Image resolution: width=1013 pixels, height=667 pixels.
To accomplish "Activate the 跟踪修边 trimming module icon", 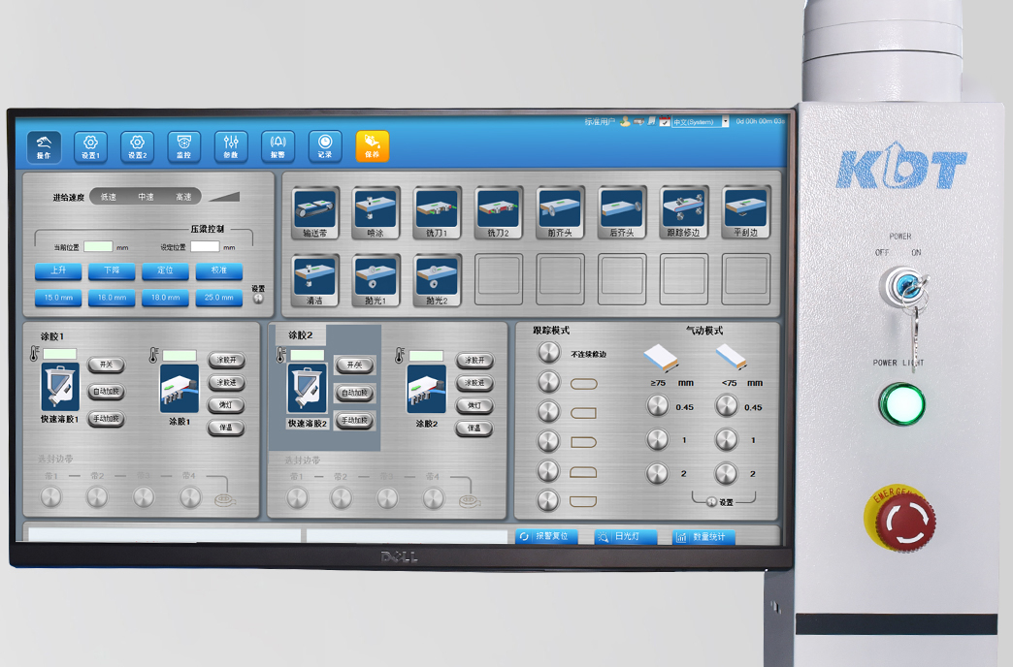I will click(684, 211).
